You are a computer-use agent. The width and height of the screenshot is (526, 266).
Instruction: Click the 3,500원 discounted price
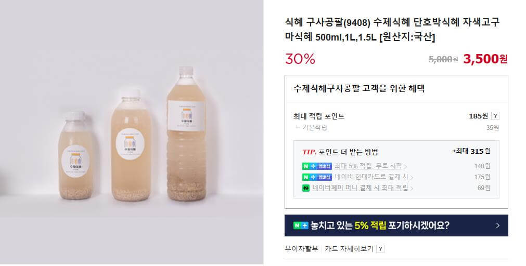tap(485, 59)
